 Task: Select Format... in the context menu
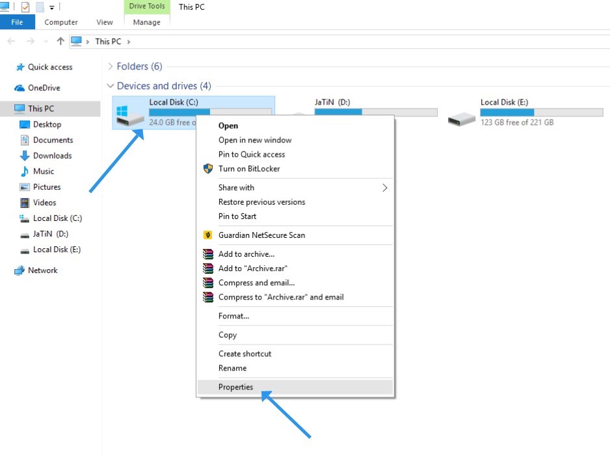233,317
